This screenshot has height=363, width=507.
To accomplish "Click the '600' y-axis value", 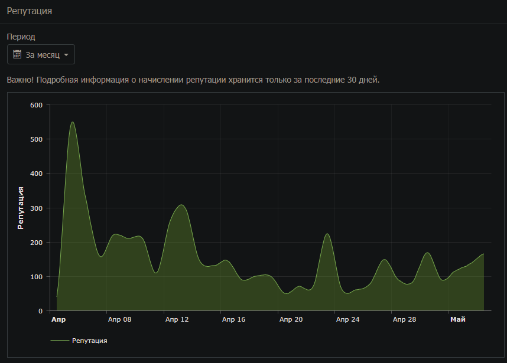I will (37, 105).
